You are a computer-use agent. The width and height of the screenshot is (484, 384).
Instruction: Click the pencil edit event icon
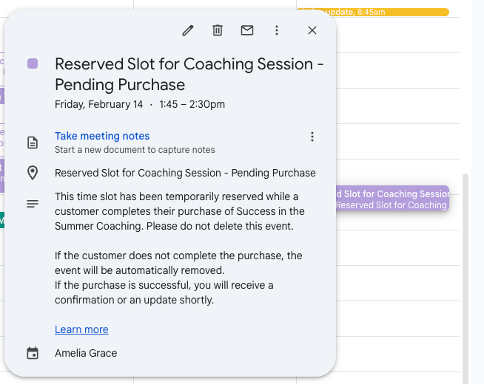point(188,30)
